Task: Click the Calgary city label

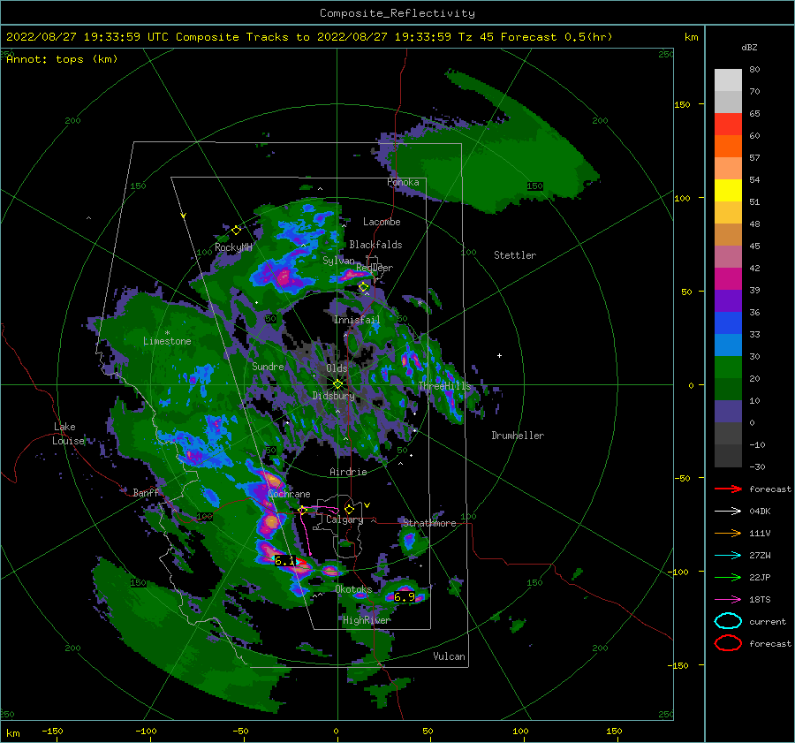Action: tap(344, 519)
